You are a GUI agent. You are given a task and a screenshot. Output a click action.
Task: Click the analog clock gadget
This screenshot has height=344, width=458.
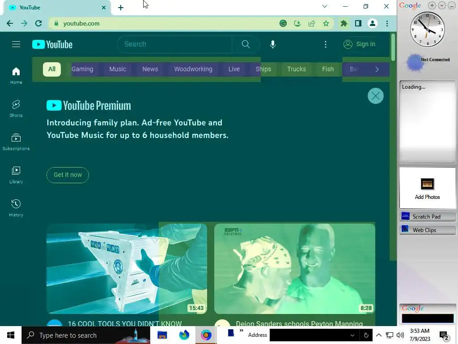click(427, 29)
